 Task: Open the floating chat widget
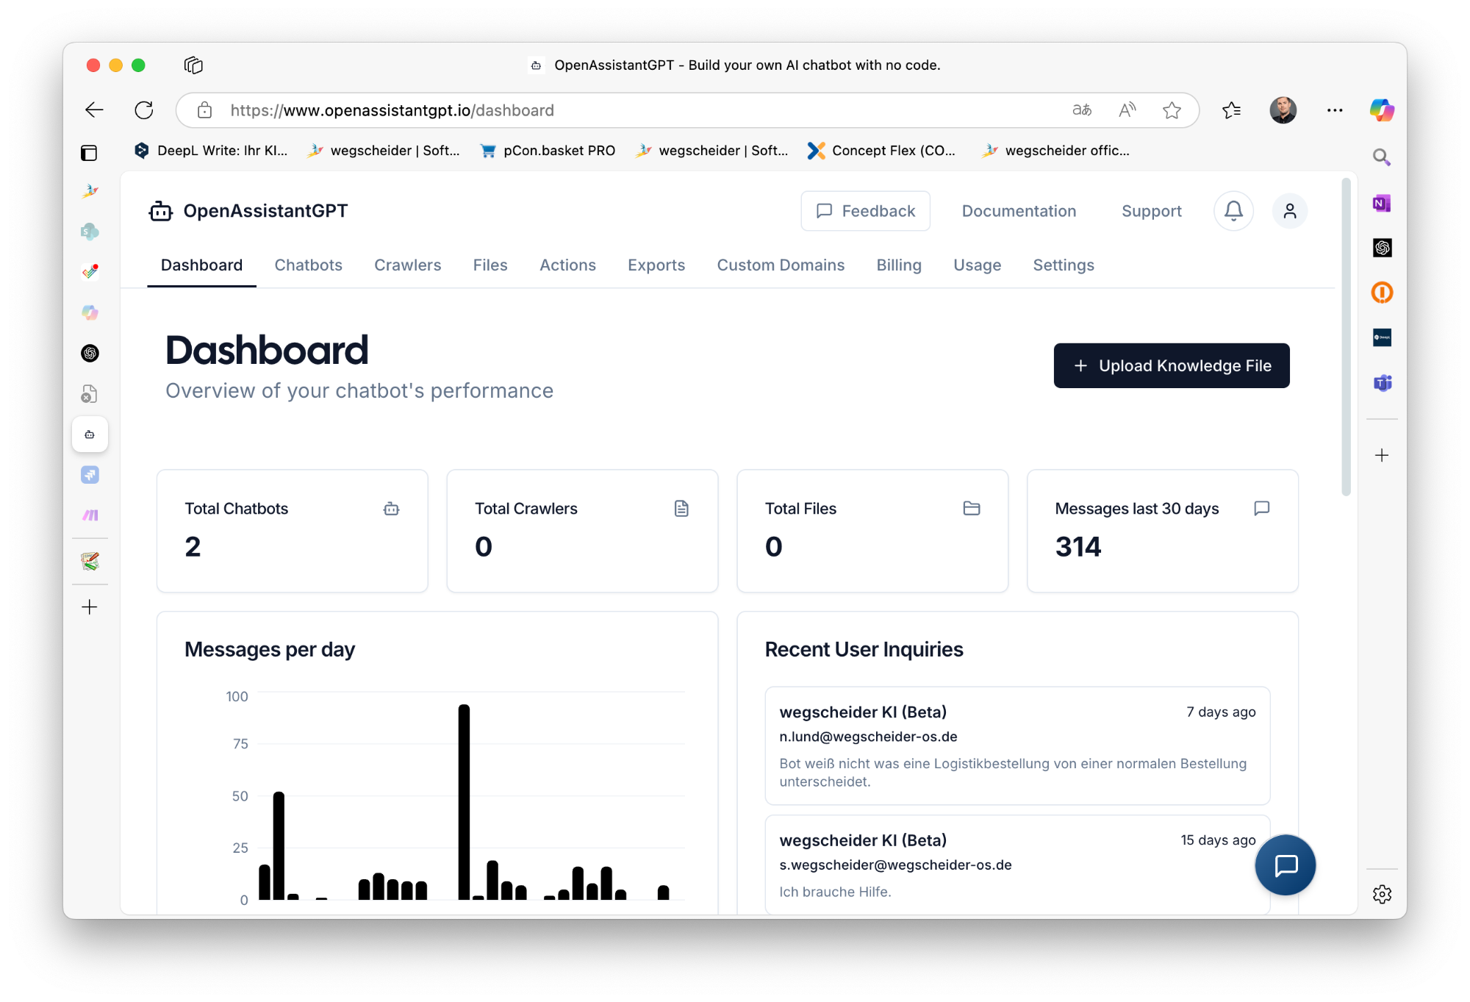1286,865
